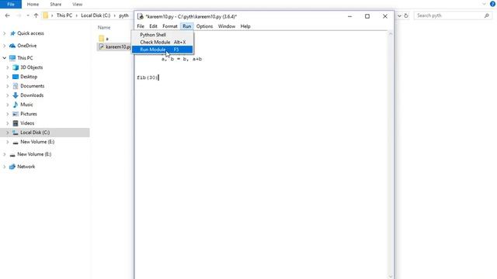
Task: Open the IDLE Format menu
Action: pos(170,26)
